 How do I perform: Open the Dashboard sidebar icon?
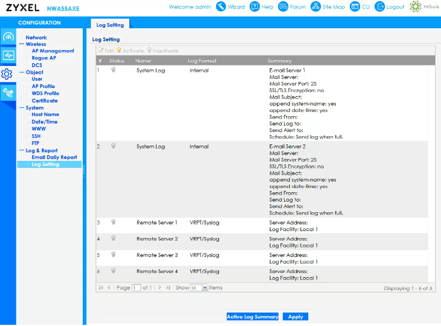click(8, 37)
